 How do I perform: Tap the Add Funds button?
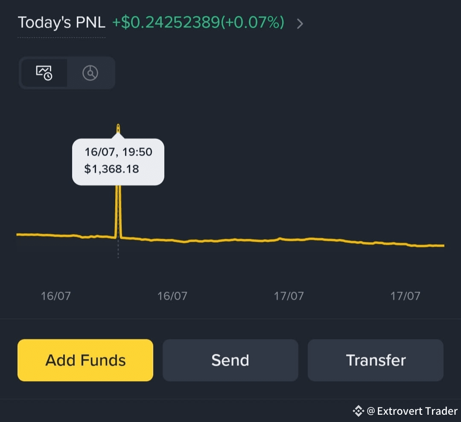click(85, 360)
